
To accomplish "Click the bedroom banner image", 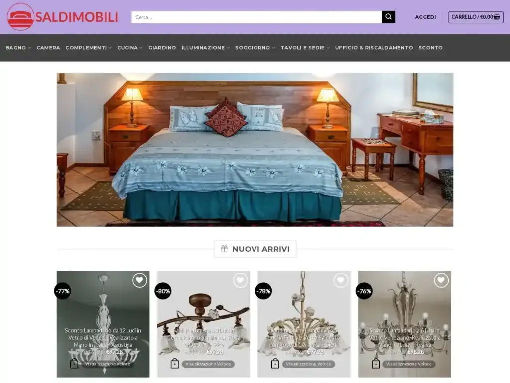I will pyautogui.click(x=255, y=150).
